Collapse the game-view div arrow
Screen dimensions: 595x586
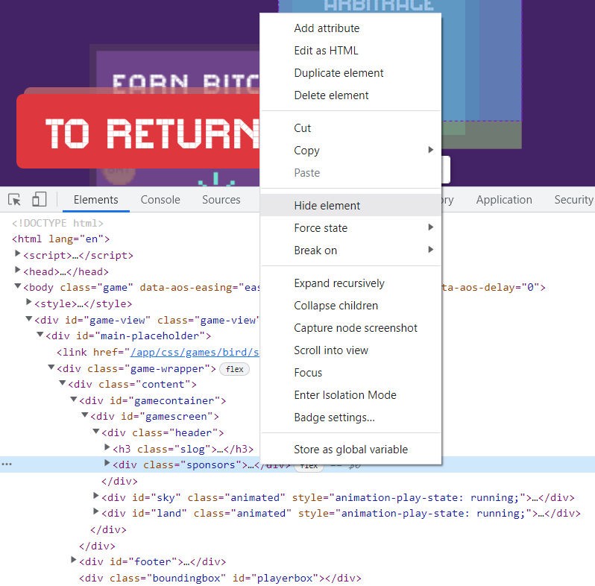point(28,318)
